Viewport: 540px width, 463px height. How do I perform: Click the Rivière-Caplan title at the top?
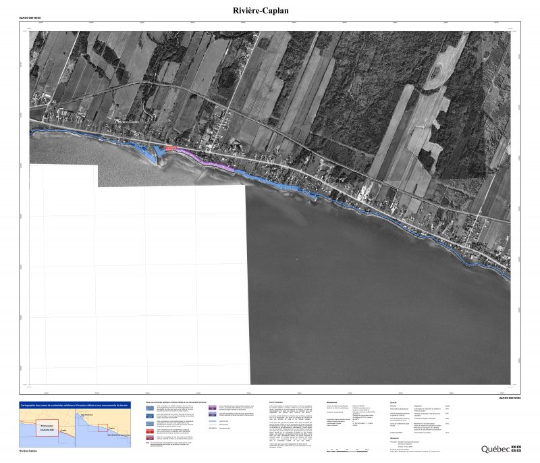(x=270, y=11)
